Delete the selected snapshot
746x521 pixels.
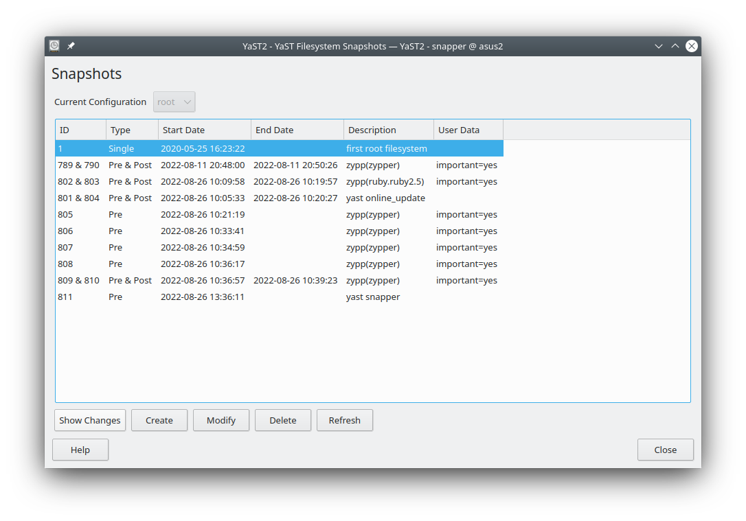(x=282, y=420)
